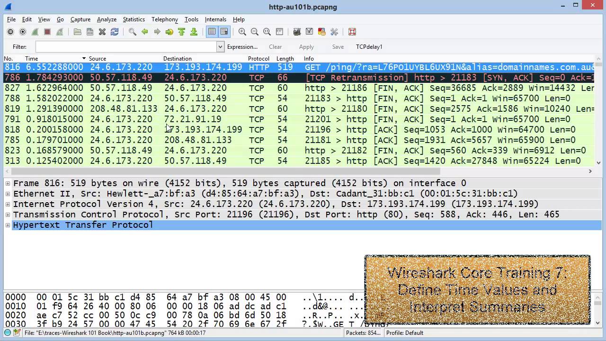Open the View menu
Image resolution: width=606 pixels, height=341 pixels.
44,19
